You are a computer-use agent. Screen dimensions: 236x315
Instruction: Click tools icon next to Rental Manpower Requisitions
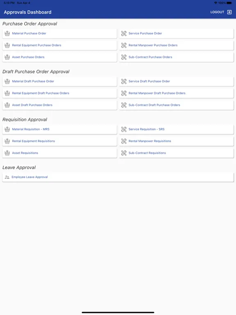(x=124, y=141)
